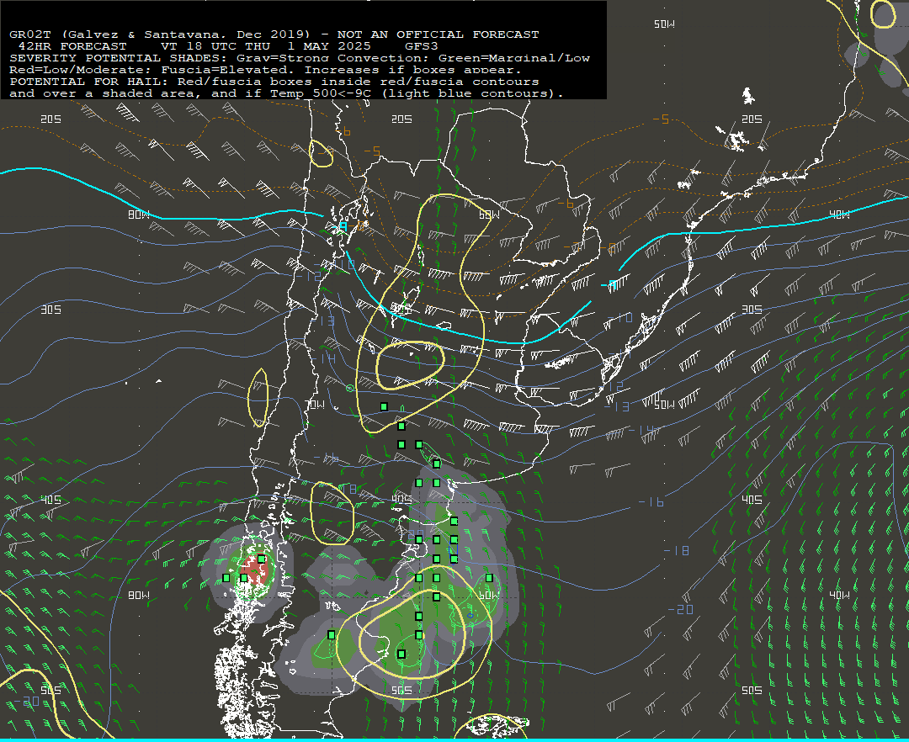The image size is (909, 742).
Task: Click the green box inside the red shaded area
Action: pyautogui.click(x=262, y=559)
